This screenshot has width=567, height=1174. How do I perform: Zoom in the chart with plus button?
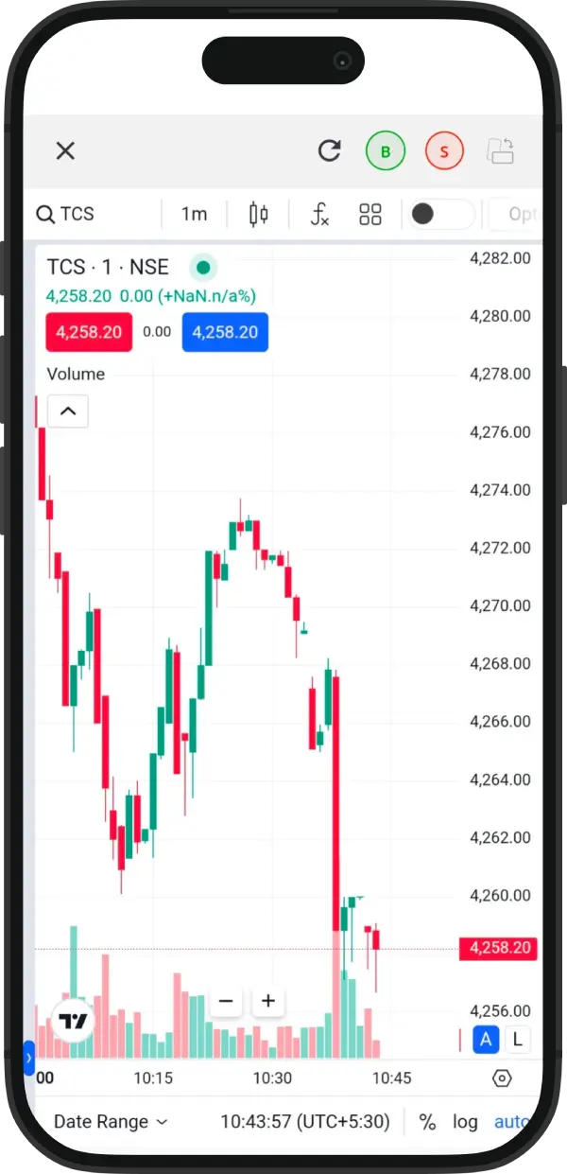pos(268,1001)
